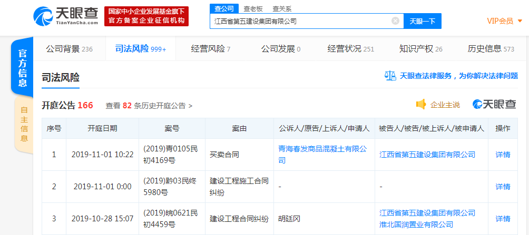Open 详情 for case (2019)黔03民终5980号
Screen dimensions: 529x235
tap(503, 187)
